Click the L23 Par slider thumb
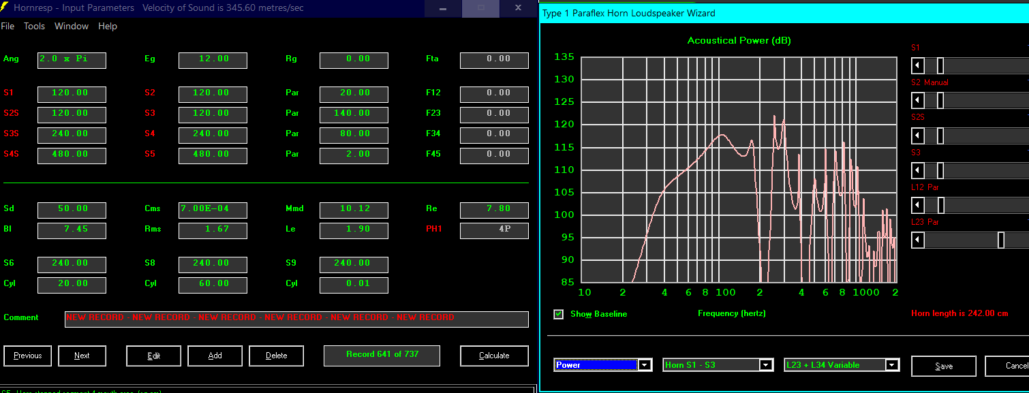The image size is (1029, 393). tap(1001, 240)
